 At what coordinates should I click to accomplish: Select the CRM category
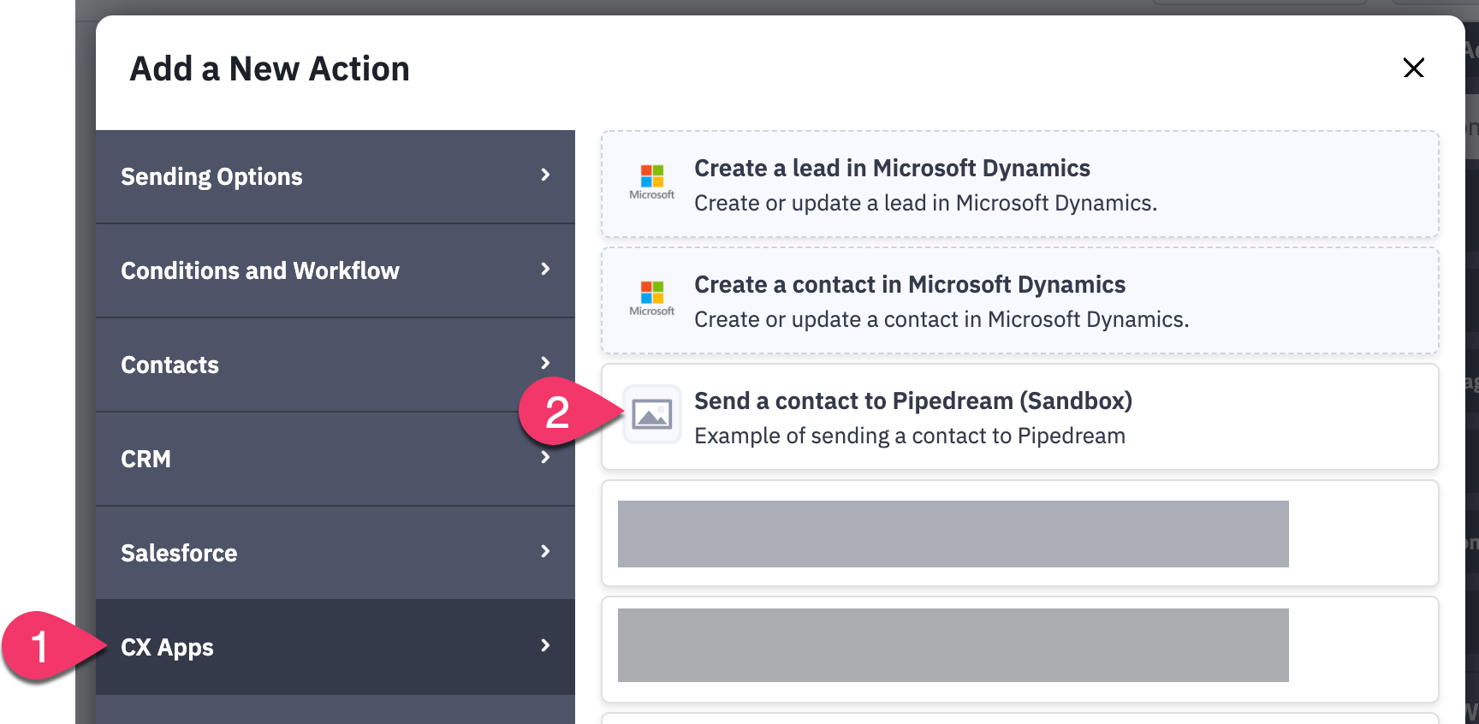point(336,459)
